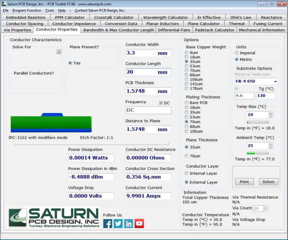Open the Planar Inductors tab
This screenshot has height=240, width=288.
[162, 24]
